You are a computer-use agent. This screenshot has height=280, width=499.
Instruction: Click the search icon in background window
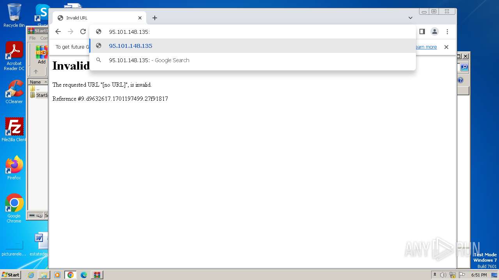[x=464, y=67]
